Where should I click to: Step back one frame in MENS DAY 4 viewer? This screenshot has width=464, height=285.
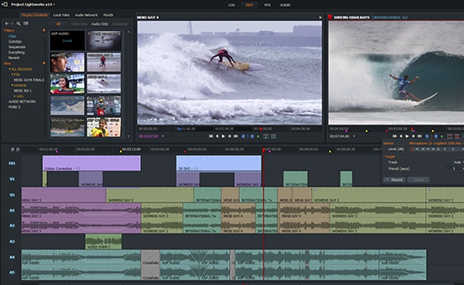(217, 136)
